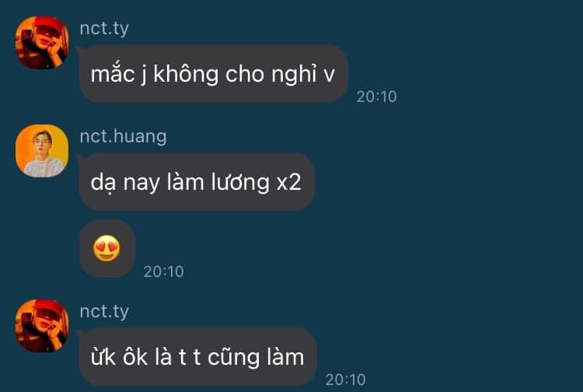Select username nct.huang
Viewport: 583px width, 392px height.
click(123, 136)
